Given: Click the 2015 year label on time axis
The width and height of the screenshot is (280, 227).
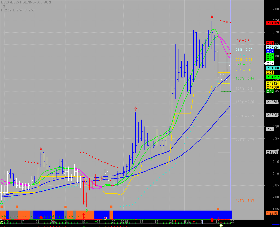Looking at the screenshot, I should 124,221.
